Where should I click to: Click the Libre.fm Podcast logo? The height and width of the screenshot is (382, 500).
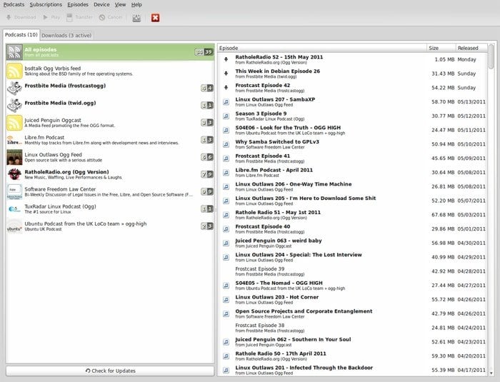14,140
